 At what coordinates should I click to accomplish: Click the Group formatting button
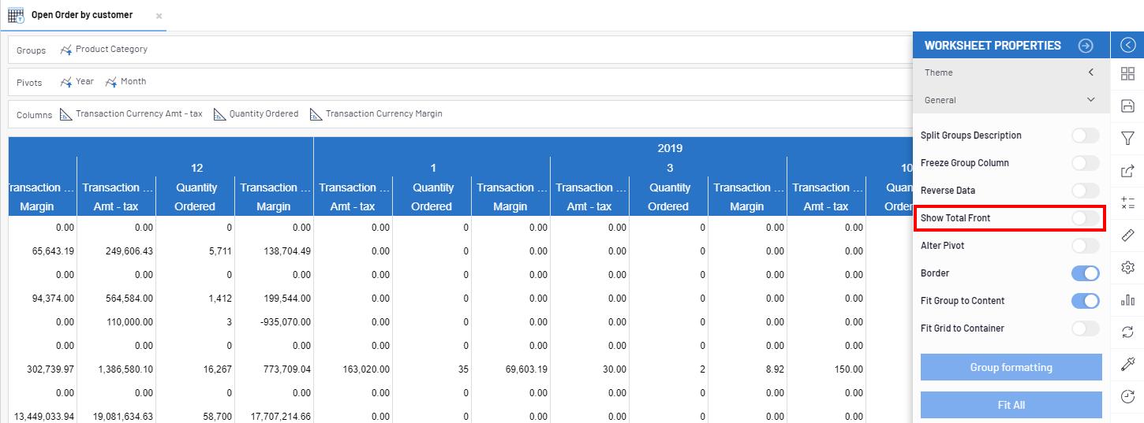click(1011, 367)
